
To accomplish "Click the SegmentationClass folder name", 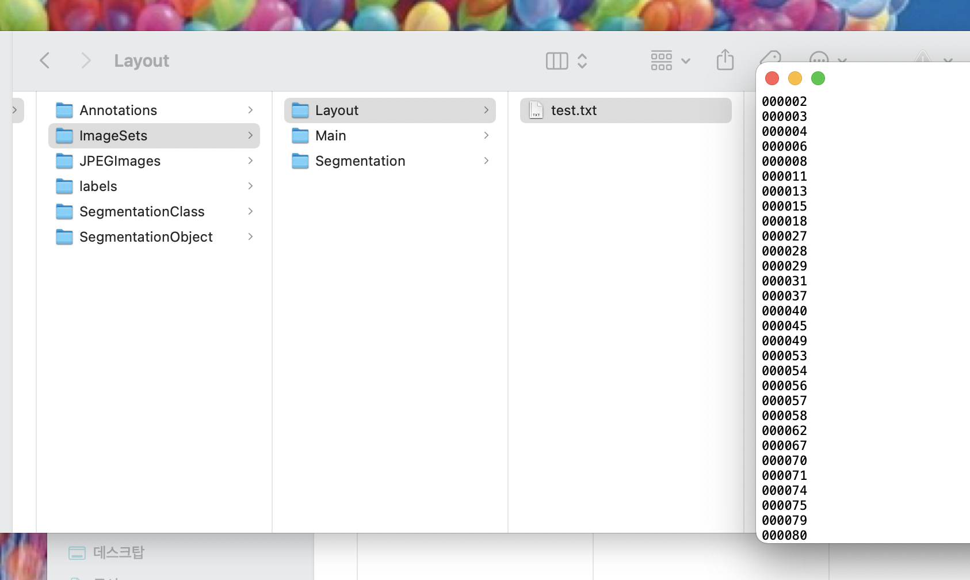I will [142, 211].
